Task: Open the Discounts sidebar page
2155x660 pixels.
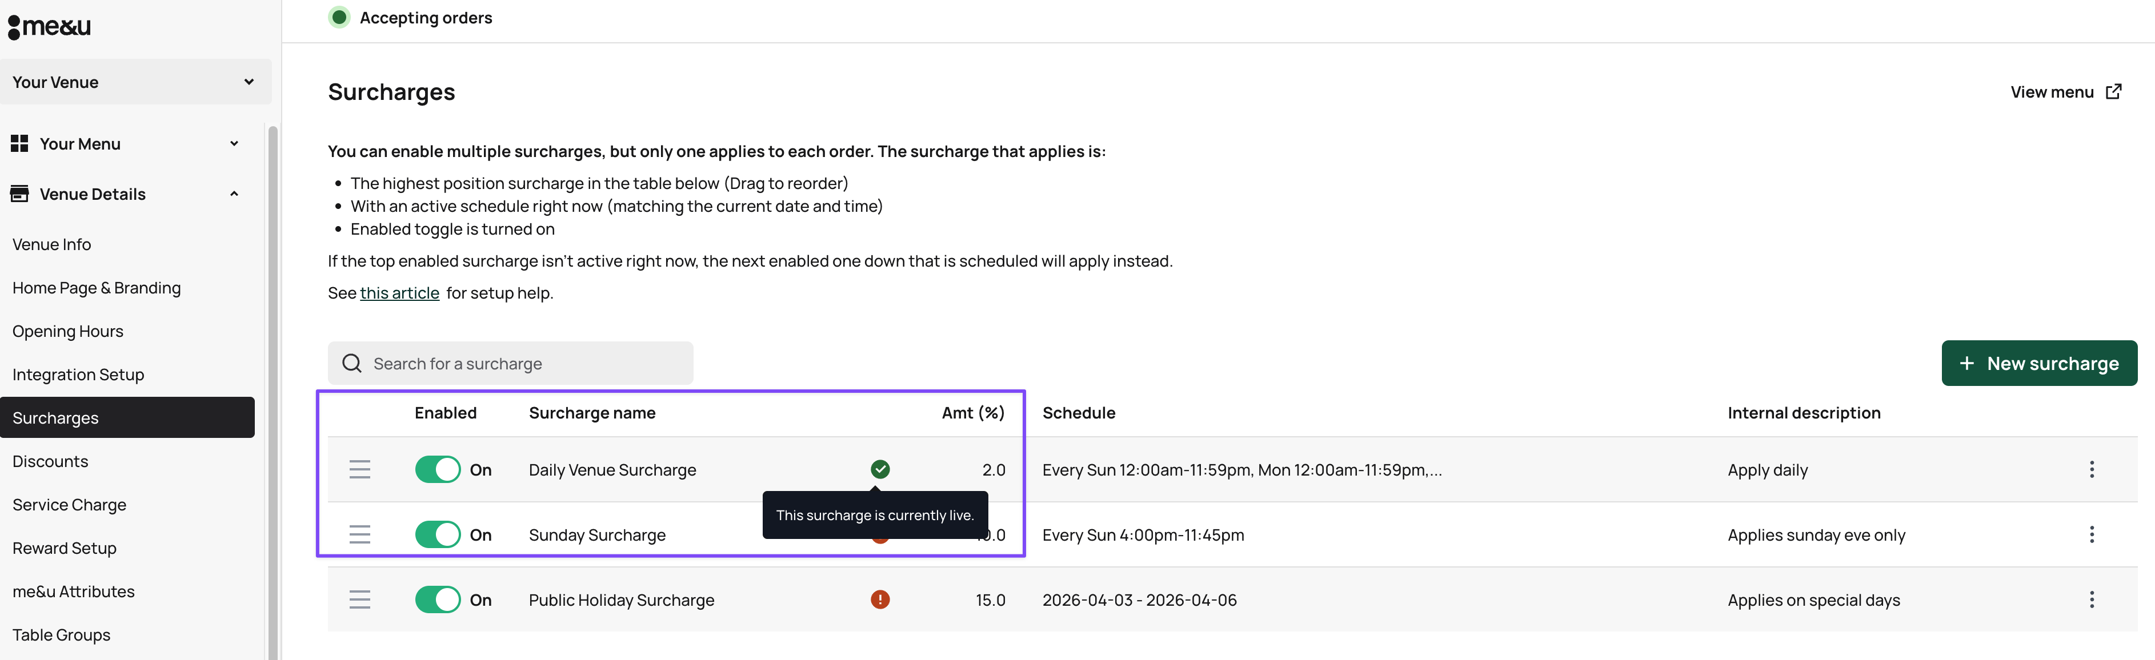Action: (x=50, y=462)
